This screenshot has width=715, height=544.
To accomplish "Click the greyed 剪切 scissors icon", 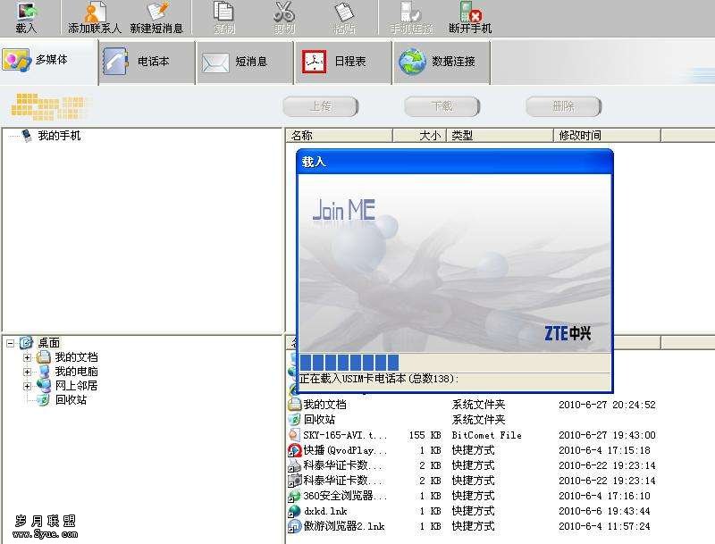I will click(283, 13).
